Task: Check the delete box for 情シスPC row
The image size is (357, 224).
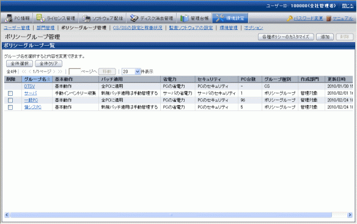Action: click(x=10, y=107)
